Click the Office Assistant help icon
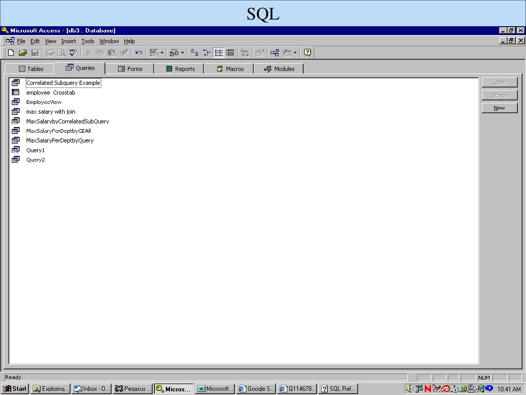Screen dimensions: 526x395 click(x=307, y=53)
